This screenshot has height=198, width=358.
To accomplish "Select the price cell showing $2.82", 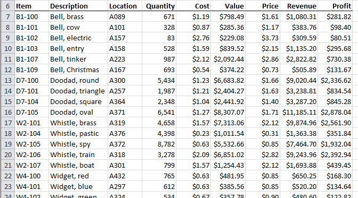I will [263, 155].
